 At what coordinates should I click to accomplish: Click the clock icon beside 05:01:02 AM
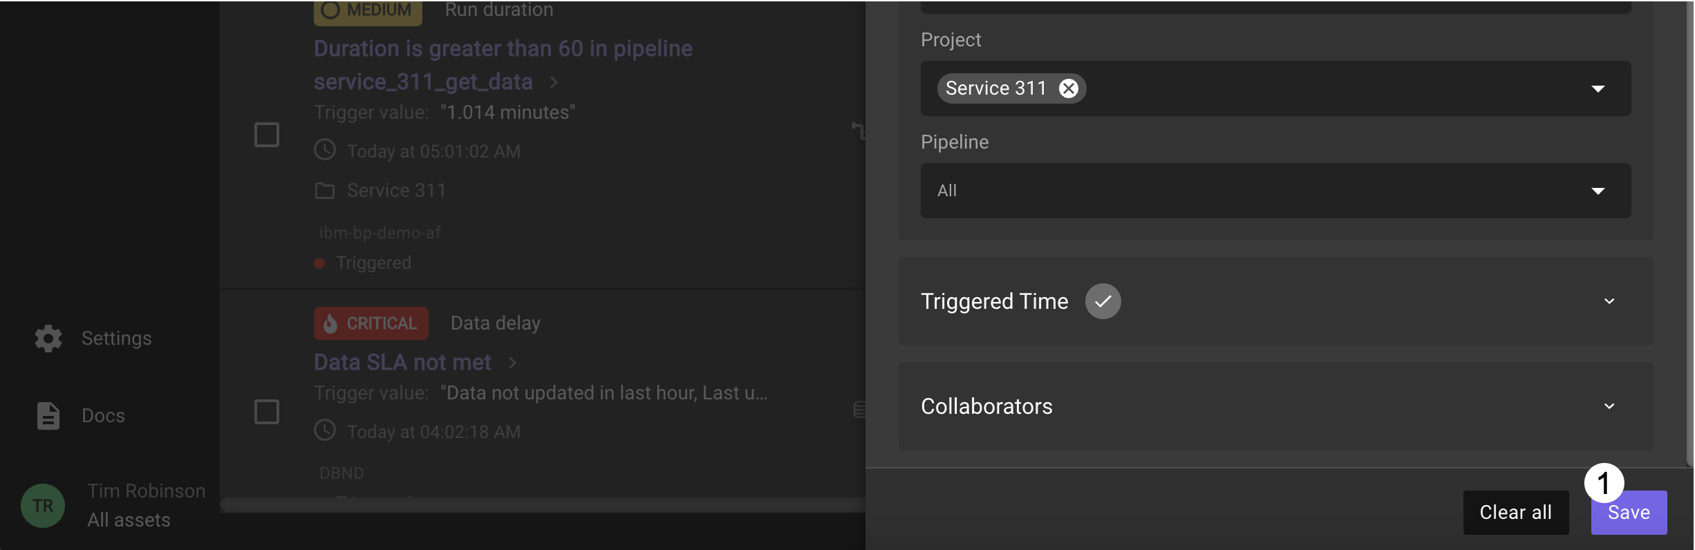pos(325,150)
